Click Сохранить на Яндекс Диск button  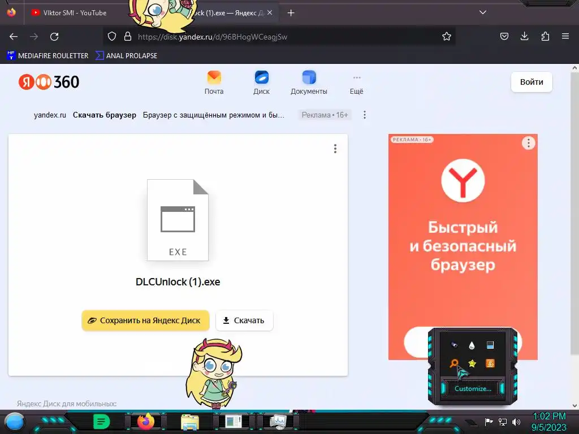[x=145, y=320]
